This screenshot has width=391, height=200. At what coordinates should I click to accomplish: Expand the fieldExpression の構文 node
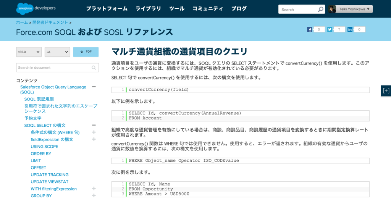pos(94,139)
